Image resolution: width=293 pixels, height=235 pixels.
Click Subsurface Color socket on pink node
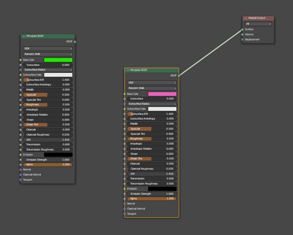tap(125, 109)
